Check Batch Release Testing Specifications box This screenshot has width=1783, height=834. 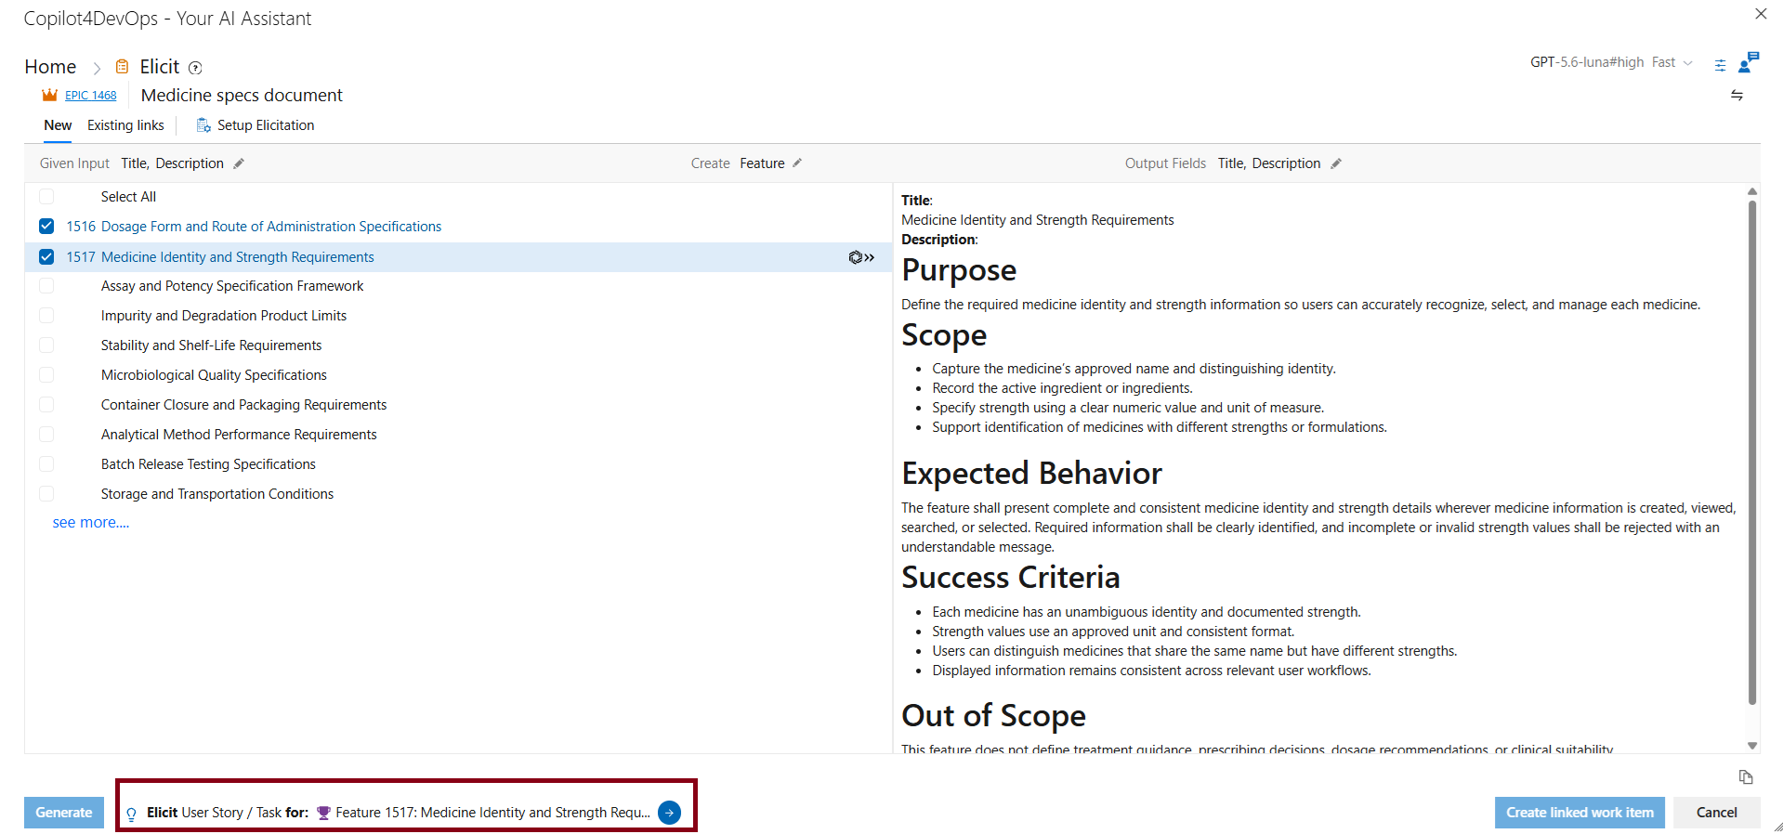(x=46, y=464)
